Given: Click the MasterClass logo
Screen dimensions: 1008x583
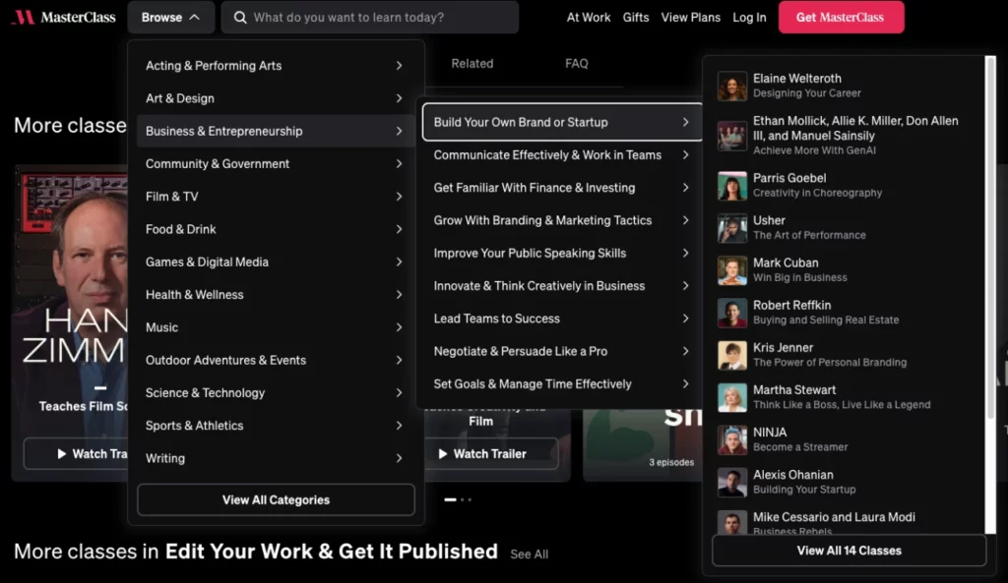Looking at the screenshot, I should tap(64, 18).
